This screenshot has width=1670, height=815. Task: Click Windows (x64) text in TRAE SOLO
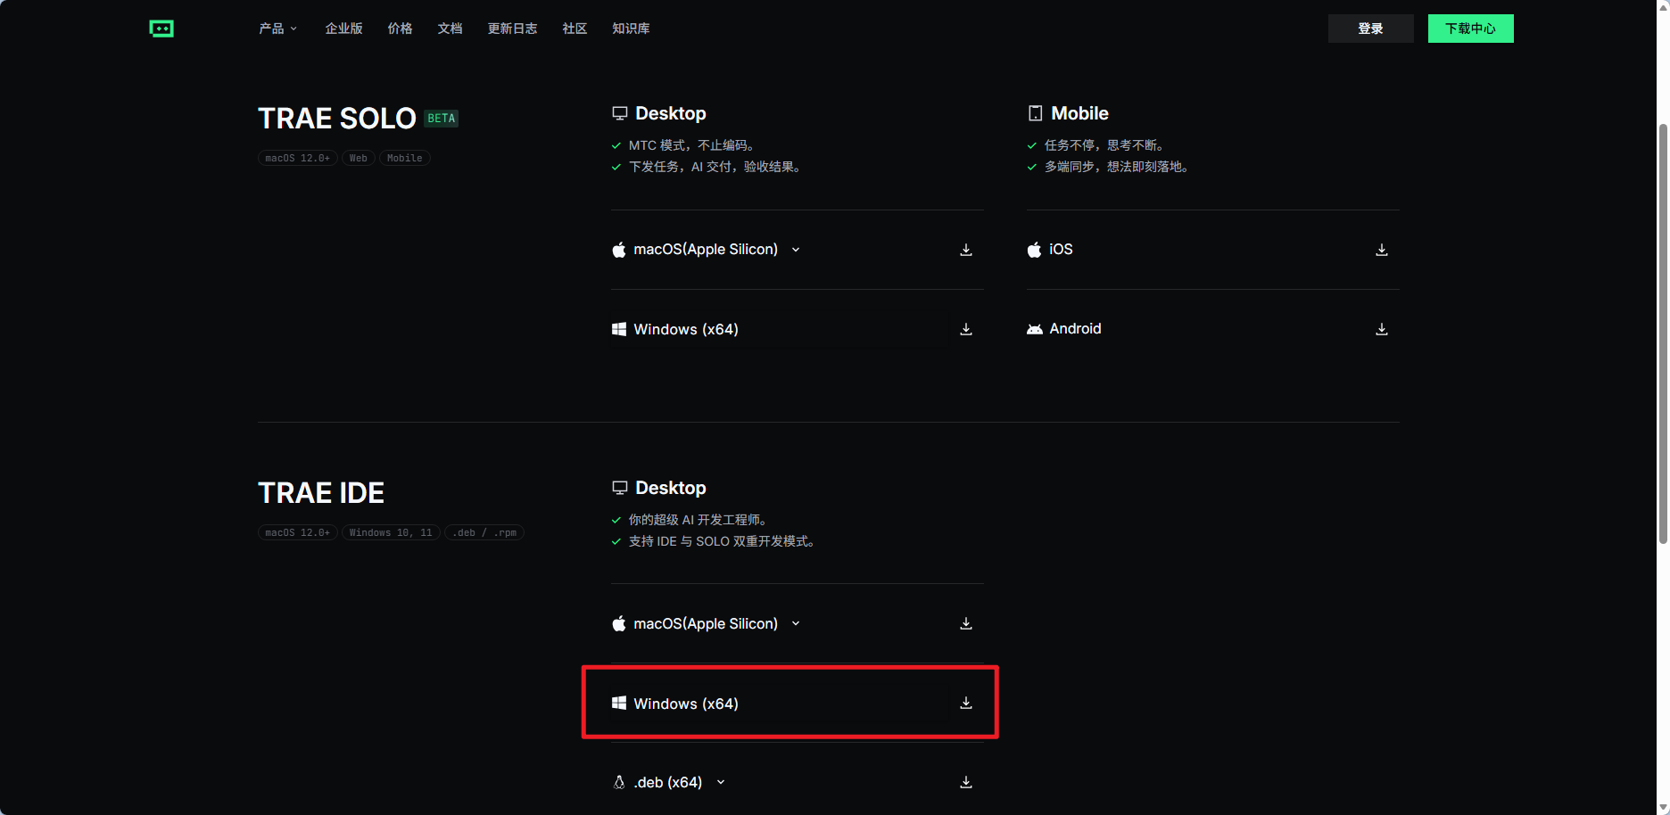686,330
